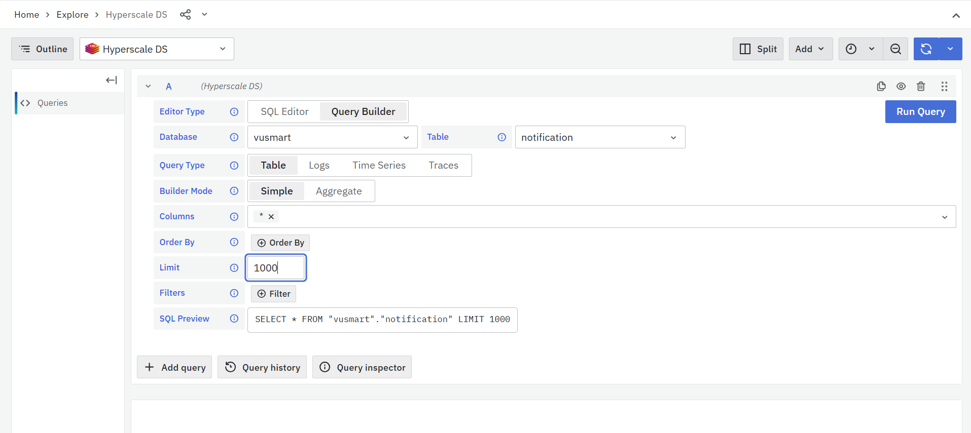Click the info icon beside SQL Preview
The height and width of the screenshot is (433, 971).
click(x=234, y=319)
